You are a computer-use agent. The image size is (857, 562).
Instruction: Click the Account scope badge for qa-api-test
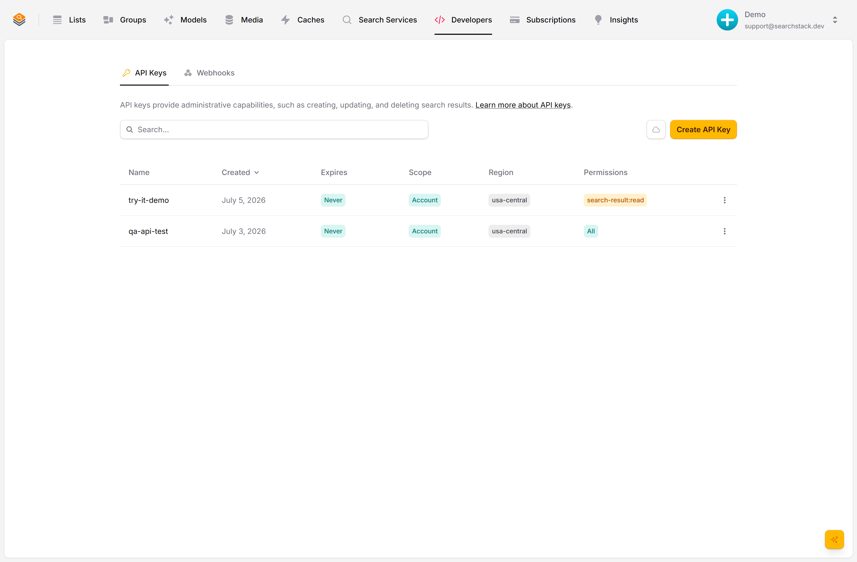click(x=424, y=231)
